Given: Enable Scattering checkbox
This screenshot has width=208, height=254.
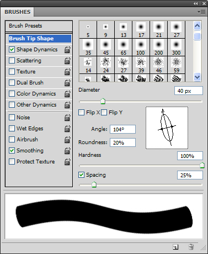Looking at the screenshot, I should click(x=12, y=61).
